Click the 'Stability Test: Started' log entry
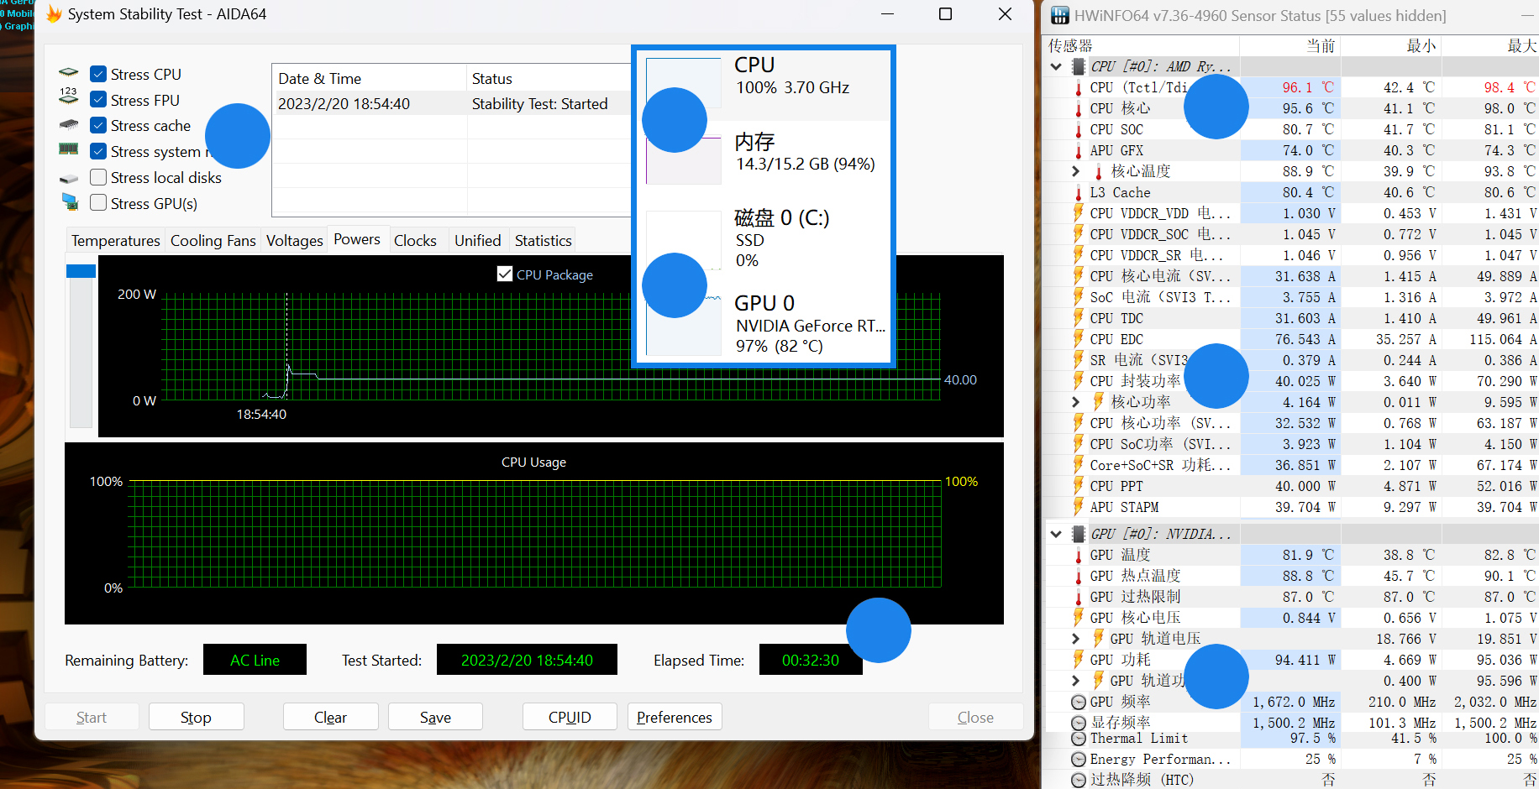The width and height of the screenshot is (1539, 789). (x=540, y=104)
